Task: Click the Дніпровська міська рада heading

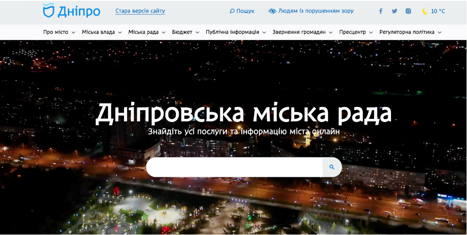Action: click(243, 113)
